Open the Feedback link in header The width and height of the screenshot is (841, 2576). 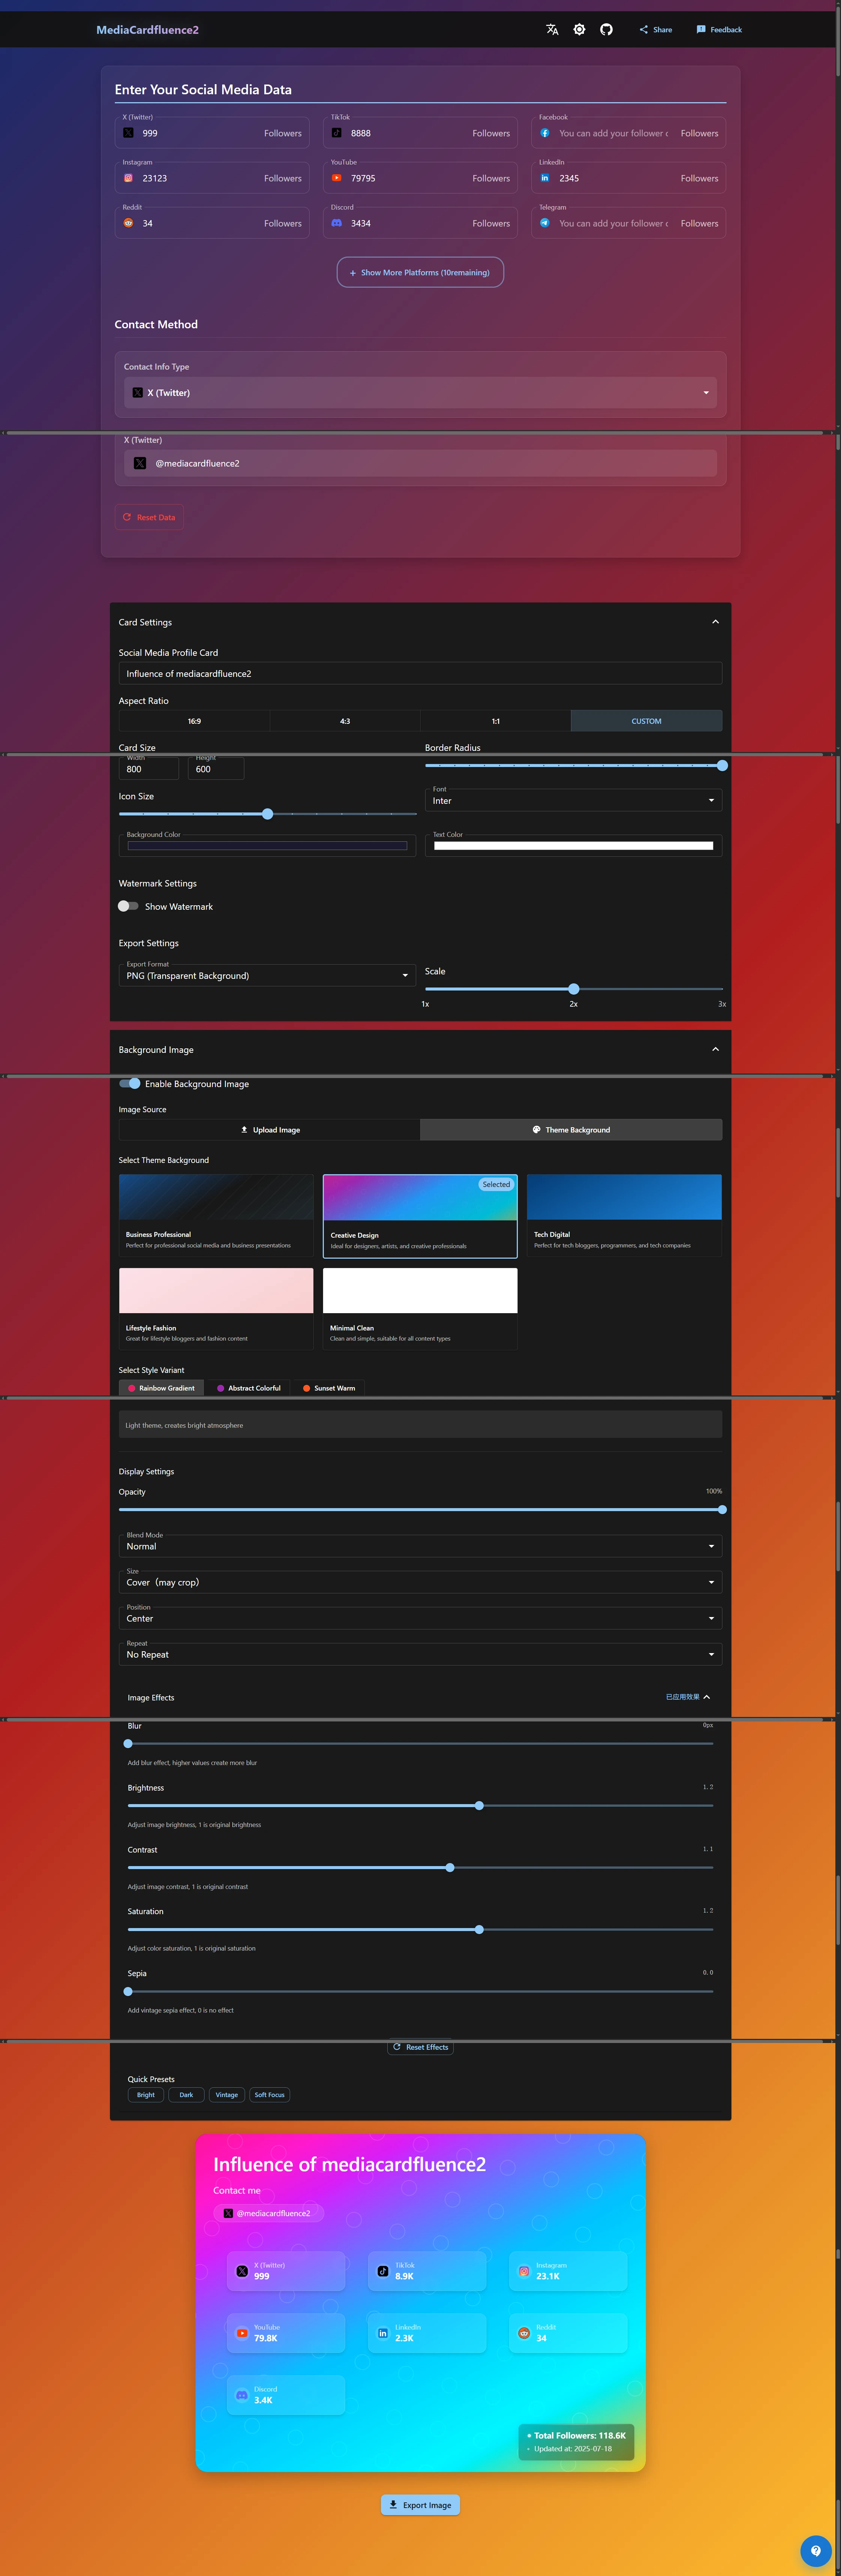[x=719, y=30]
